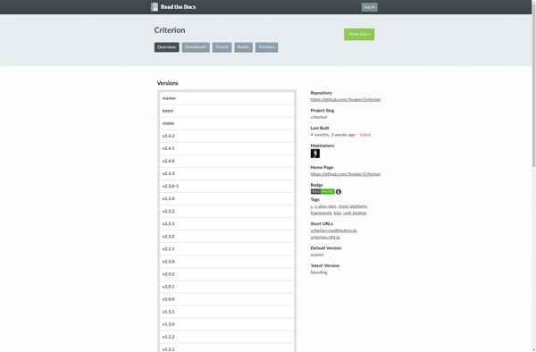Open version v2.1.0

click(x=227, y=262)
